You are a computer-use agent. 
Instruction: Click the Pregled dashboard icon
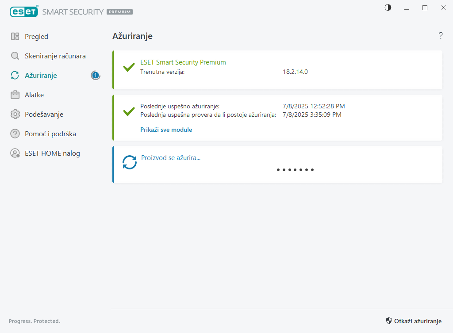point(15,37)
